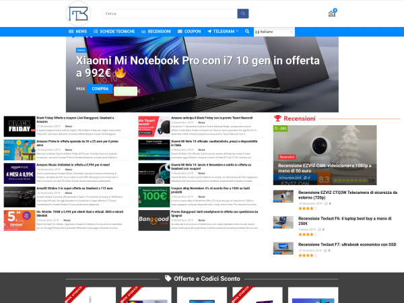This screenshot has width=404, height=303.
Task: Open the Coupon menu item
Action: 189,32
